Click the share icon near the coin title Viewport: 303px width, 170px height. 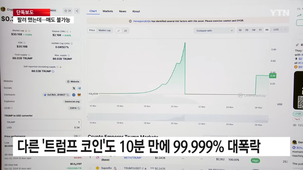[77, 11]
